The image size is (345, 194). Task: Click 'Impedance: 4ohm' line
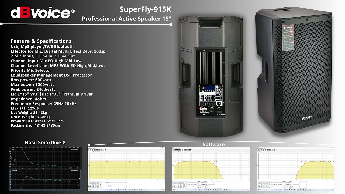28,99
